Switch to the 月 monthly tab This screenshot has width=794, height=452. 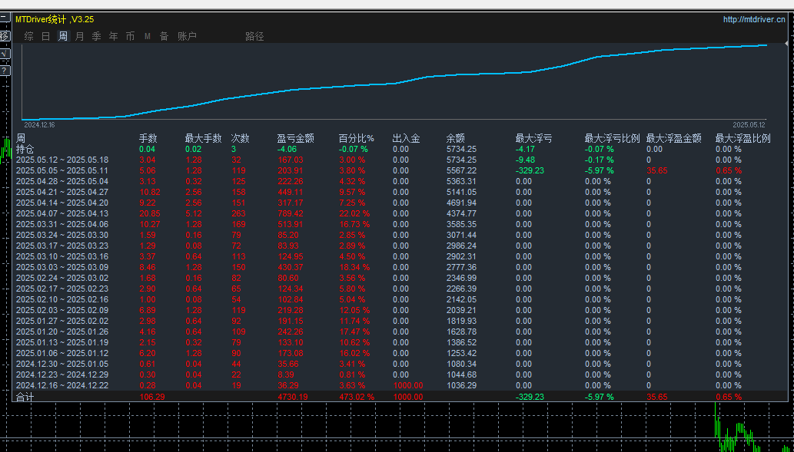(x=79, y=36)
